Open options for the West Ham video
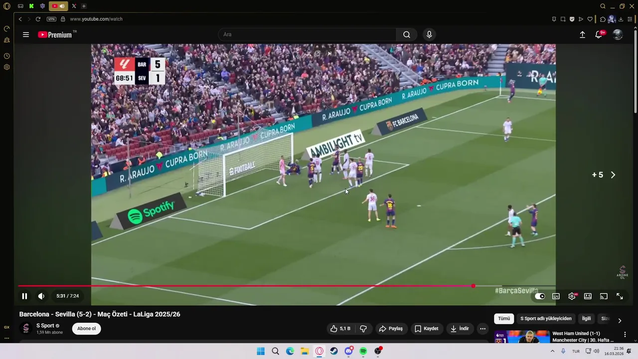638x359 pixels. coord(625,335)
